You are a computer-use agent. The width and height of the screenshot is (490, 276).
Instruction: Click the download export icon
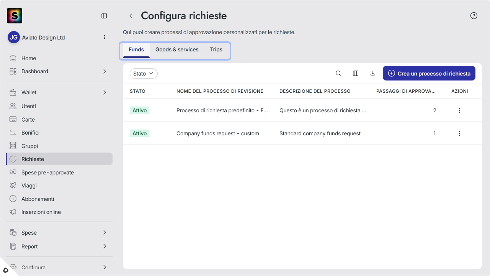pyautogui.click(x=373, y=73)
